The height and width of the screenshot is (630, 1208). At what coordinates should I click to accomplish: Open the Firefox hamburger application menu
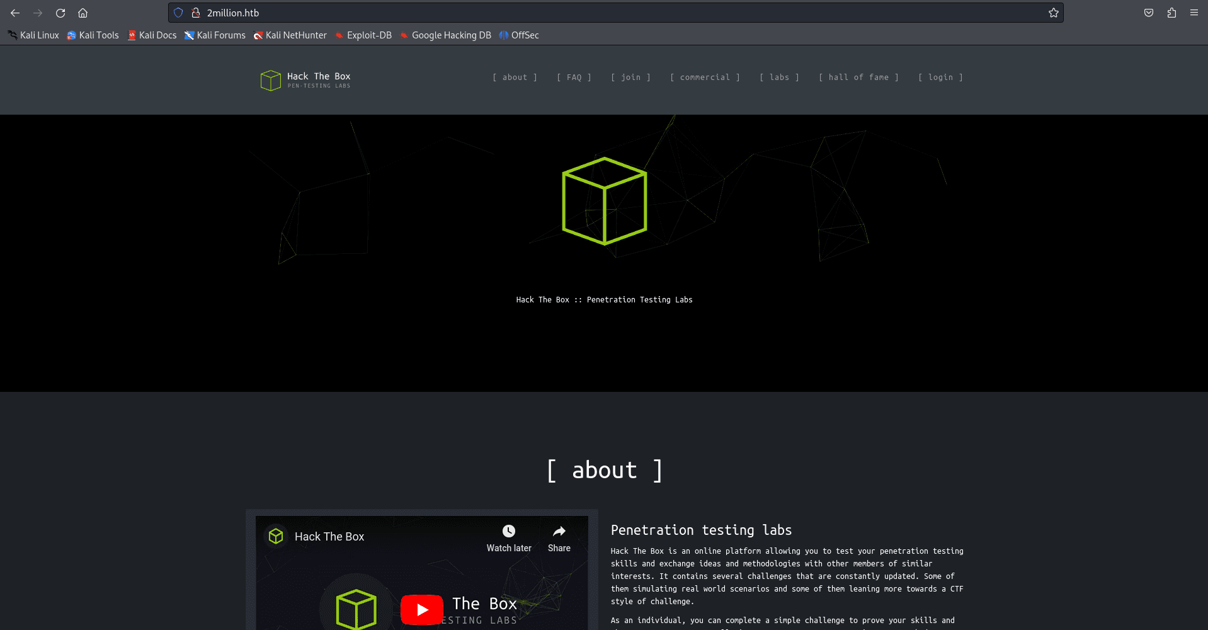pyautogui.click(x=1194, y=13)
